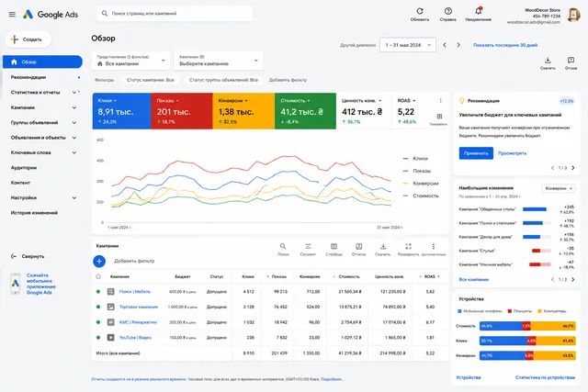Open the hamburger main menu
This screenshot has height=392, width=588.
(x=12, y=15)
